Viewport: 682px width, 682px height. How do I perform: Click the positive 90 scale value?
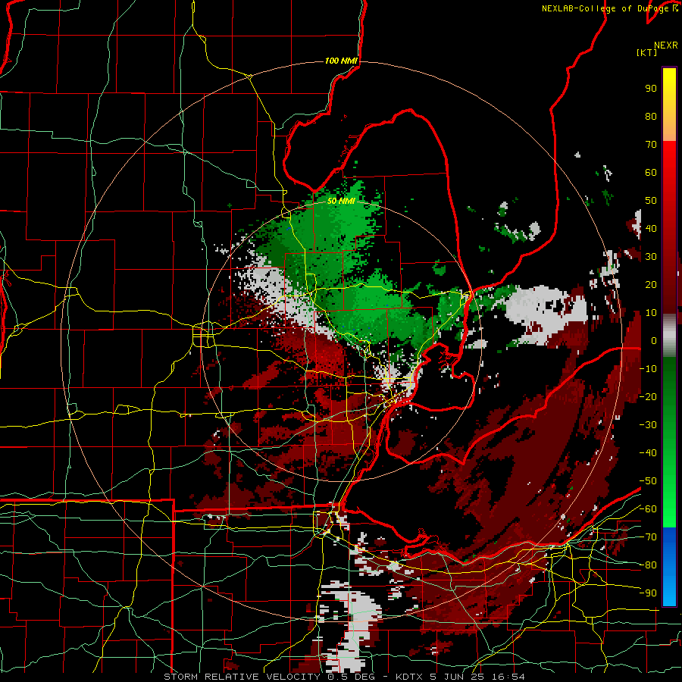651,89
